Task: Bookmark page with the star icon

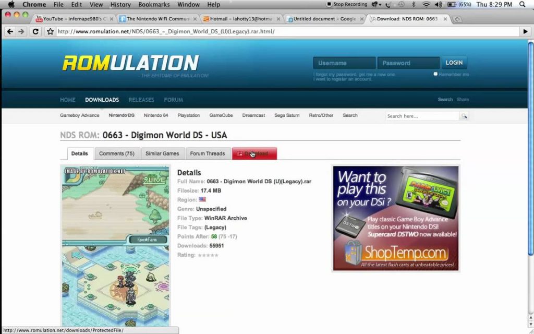Action: coord(51,32)
